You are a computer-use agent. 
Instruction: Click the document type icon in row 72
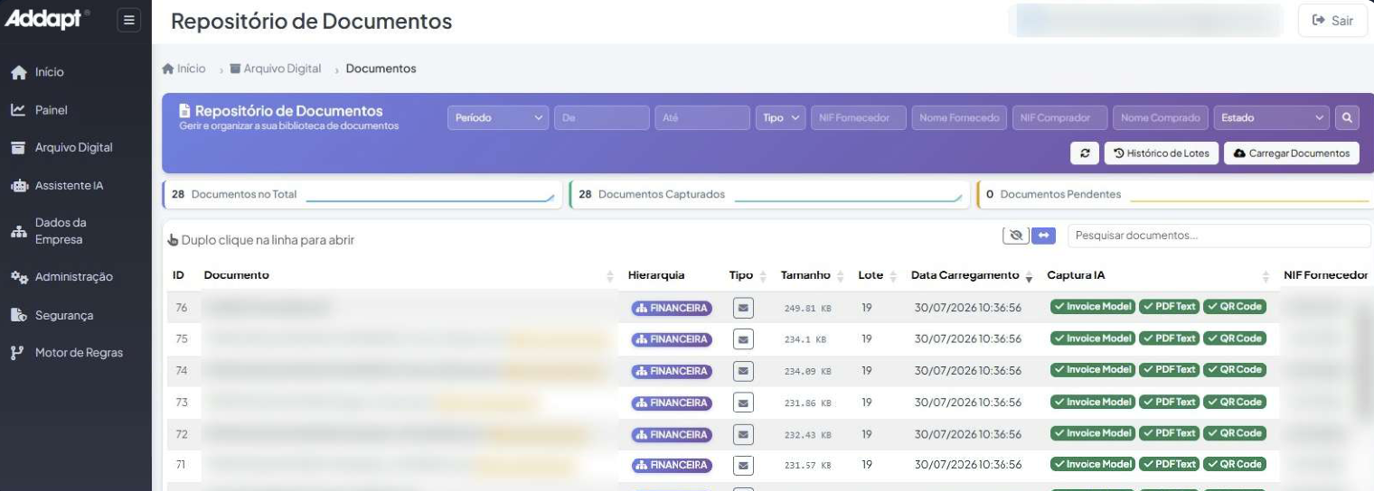743,434
